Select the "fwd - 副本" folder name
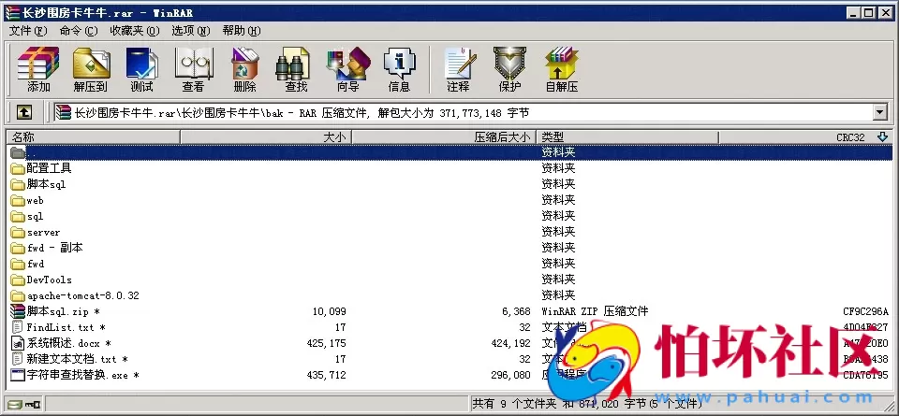The height and width of the screenshot is (416, 899). 55,248
